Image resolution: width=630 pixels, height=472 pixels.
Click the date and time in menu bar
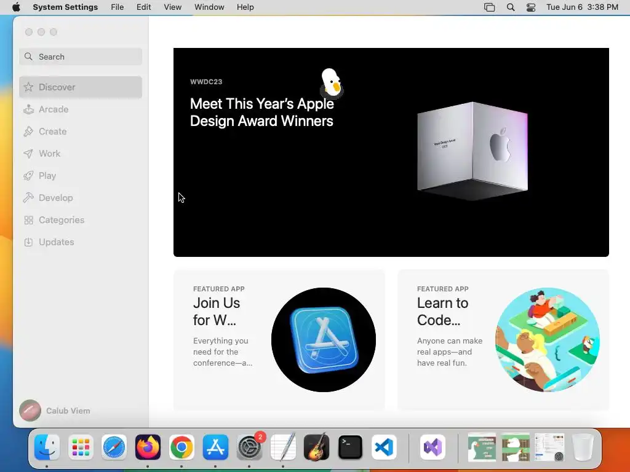click(582, 7)
